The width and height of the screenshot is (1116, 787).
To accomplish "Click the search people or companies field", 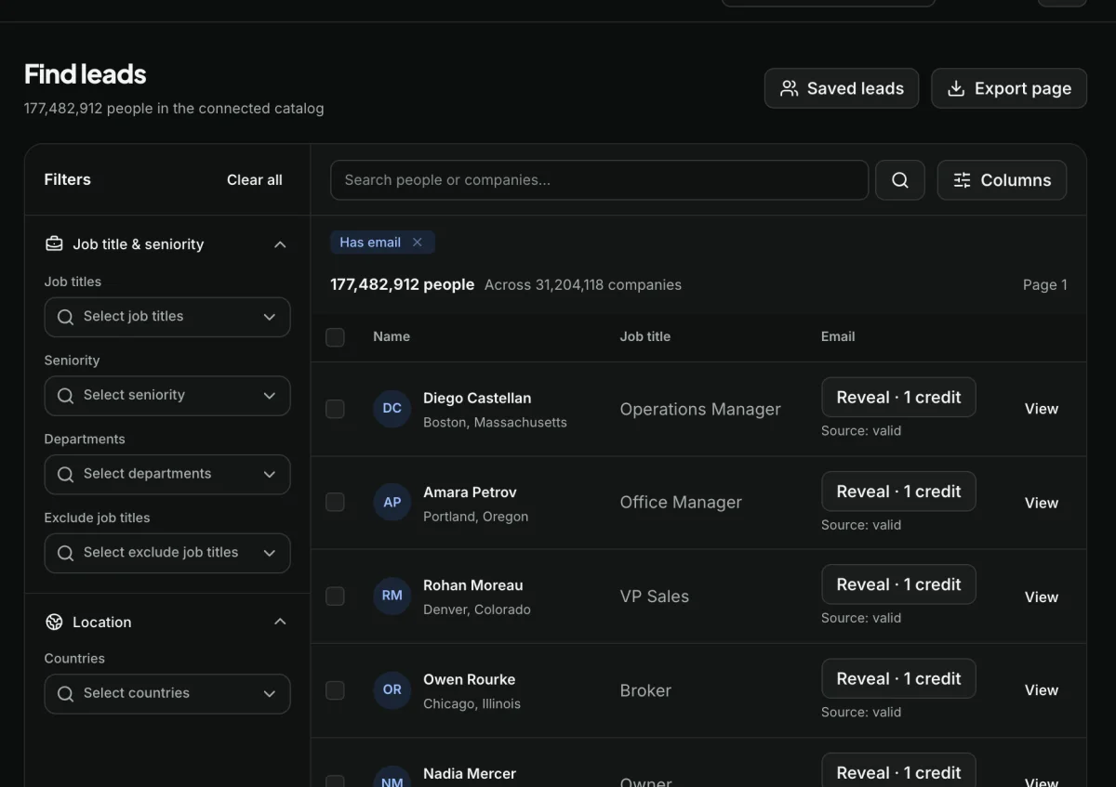I will (x=599, y=180).
